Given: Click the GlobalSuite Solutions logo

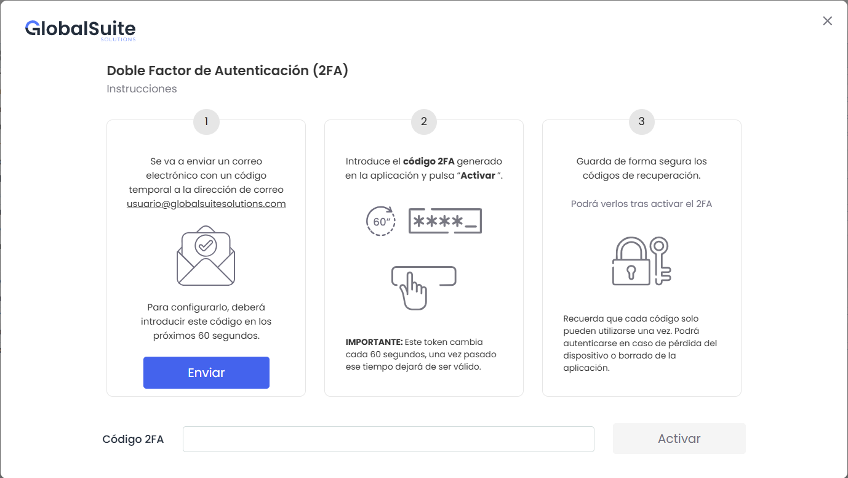Looking at the screenshot, I should 81,30.
